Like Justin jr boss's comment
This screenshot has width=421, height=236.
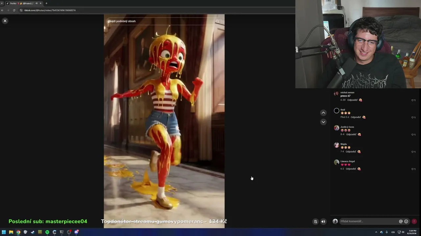coord(413,135)
